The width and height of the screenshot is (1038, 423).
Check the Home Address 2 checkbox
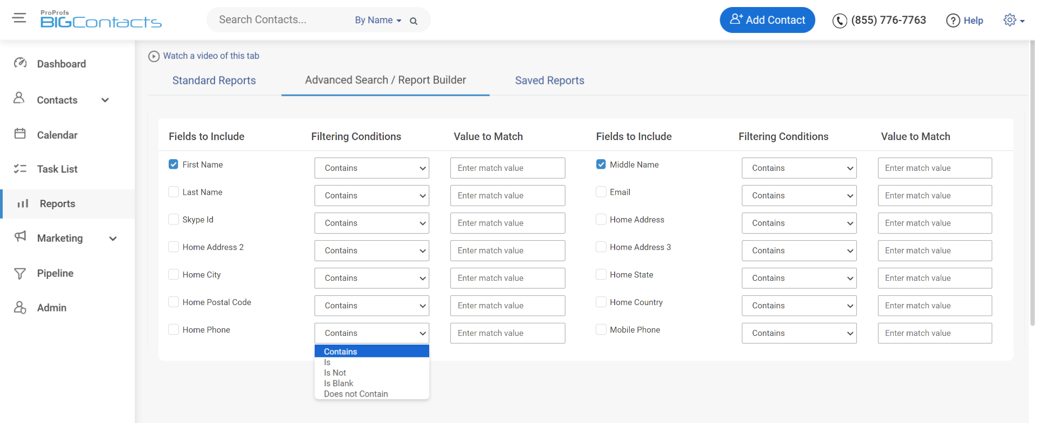[174, 247]
